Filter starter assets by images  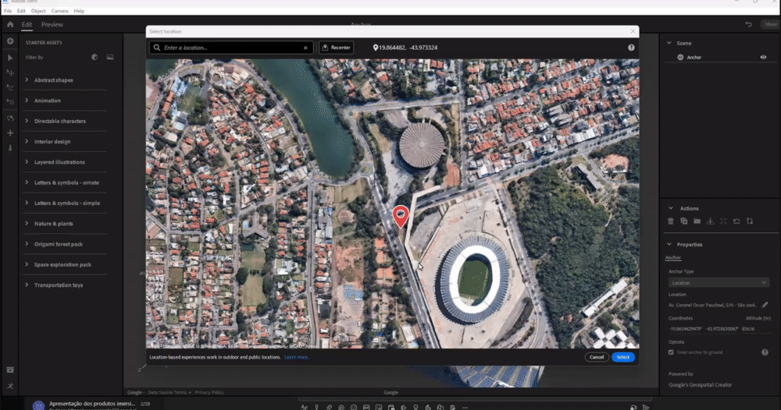coord(110,57)
